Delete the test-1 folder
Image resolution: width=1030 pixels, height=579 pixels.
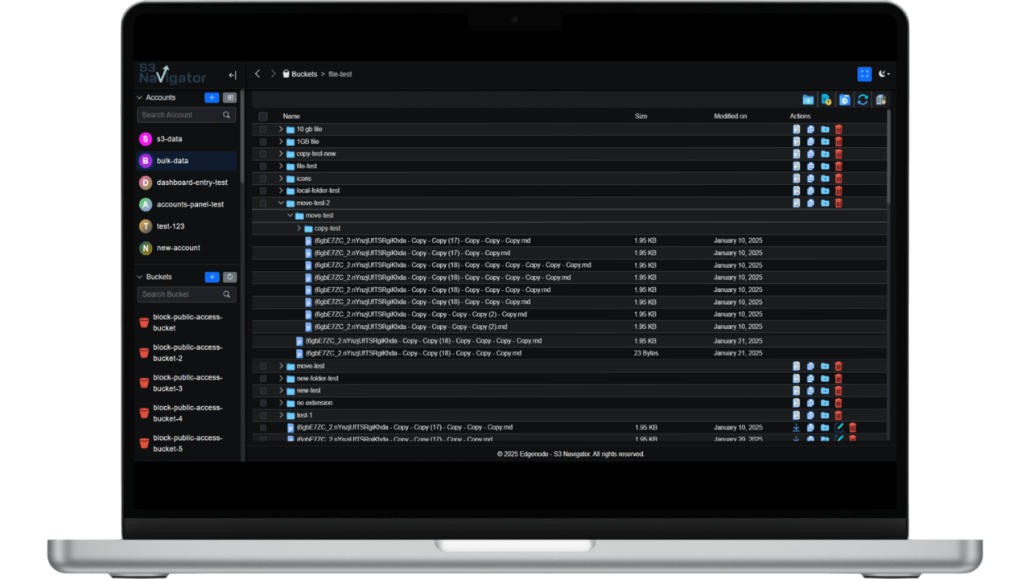838,415
